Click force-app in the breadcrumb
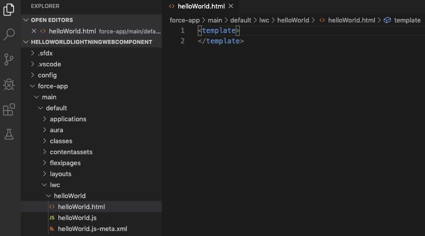Viewport: 425px width, 236px height. (x=185, y=20)
